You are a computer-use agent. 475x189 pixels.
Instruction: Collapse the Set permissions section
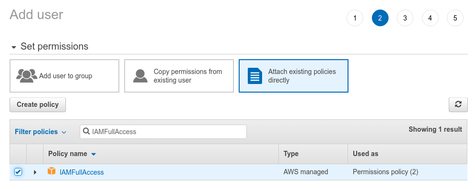(14, 47)
